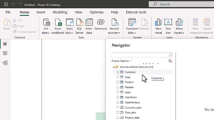Open Display Options dropdown in Navigator
This screenshot has width=214, height=120.
(121, 61)
